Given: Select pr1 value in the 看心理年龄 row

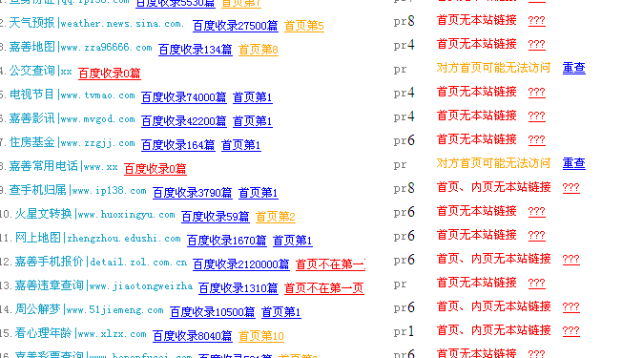Looking at the screenshot, I should point(404,330).
